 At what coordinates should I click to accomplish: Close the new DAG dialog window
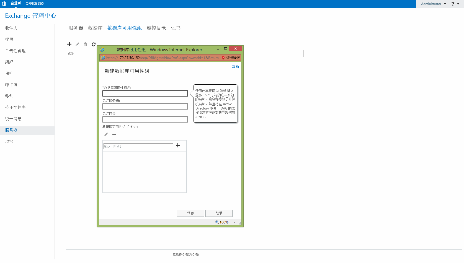(236, 49)
